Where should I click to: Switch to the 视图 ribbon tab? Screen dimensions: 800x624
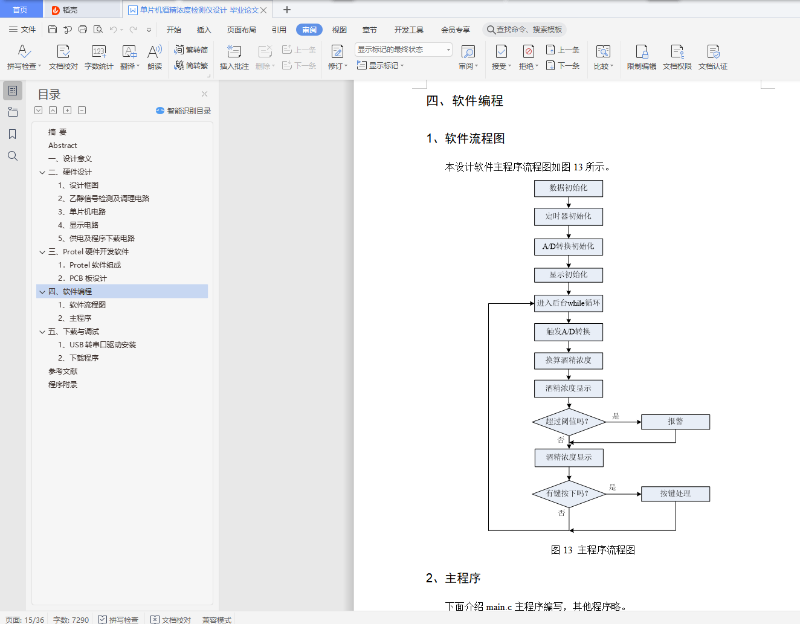340,30
